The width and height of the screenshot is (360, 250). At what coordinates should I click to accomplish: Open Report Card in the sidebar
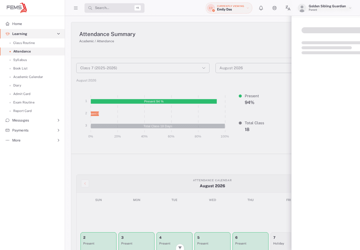point(22,111)
